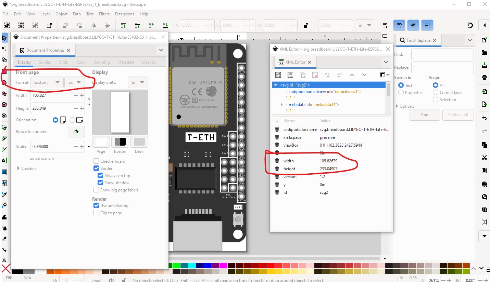Click the New element node icon

pyautogui.click(x=278, y=75)
